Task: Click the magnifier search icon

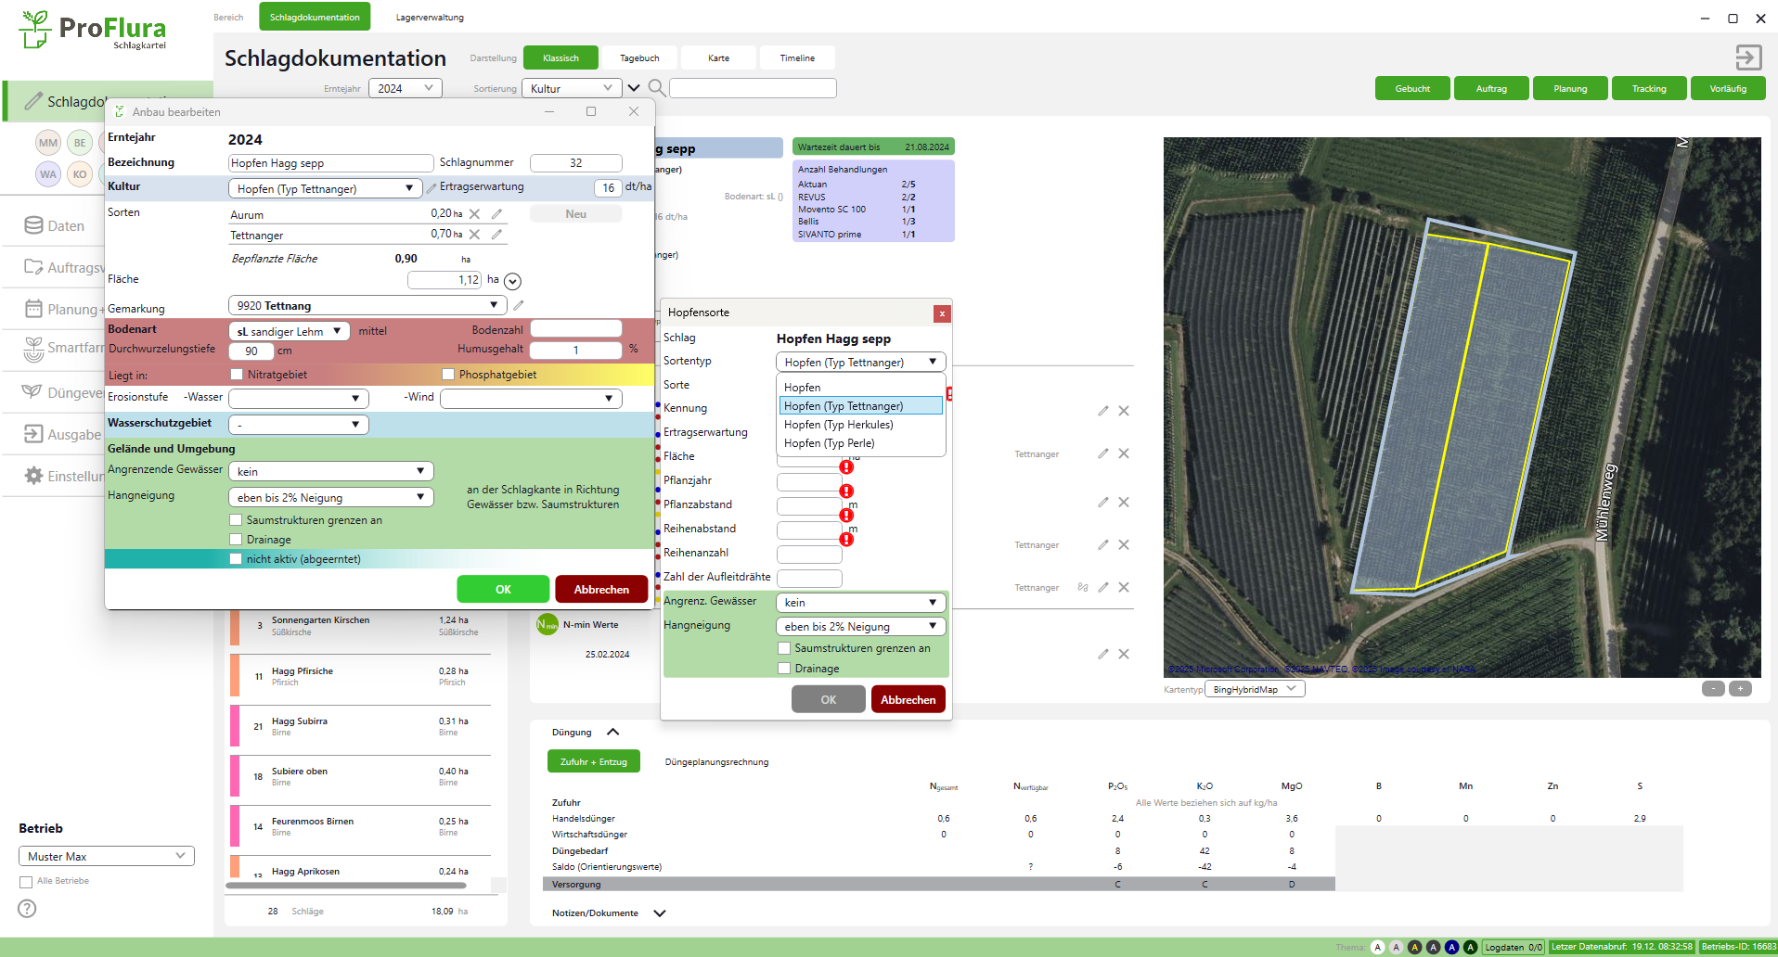Action: point(656,88)
